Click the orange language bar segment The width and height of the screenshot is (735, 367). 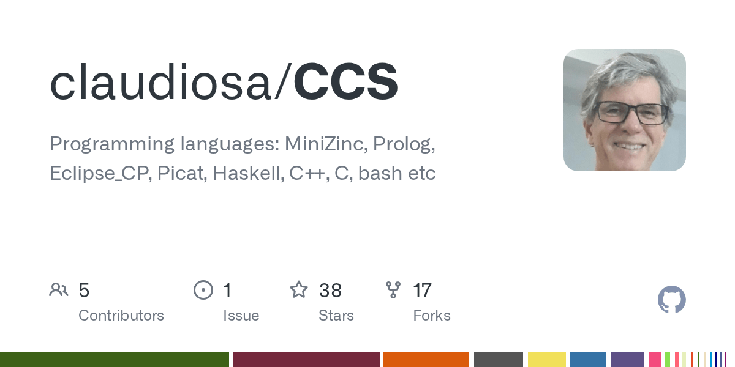[426, 360]
